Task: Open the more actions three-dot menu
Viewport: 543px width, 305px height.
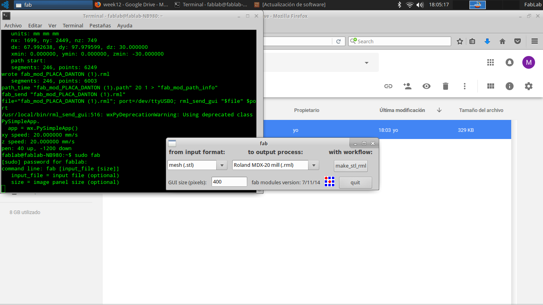Action: (x=465, y=86)
